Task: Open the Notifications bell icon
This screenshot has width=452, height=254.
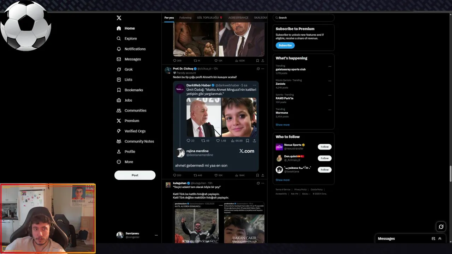Action: click(119, 49)
